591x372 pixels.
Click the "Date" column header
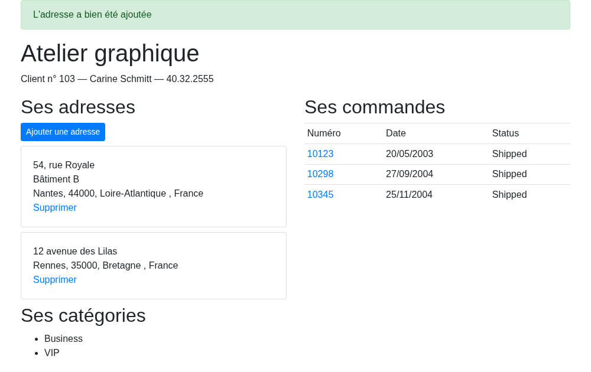[396, 133]
